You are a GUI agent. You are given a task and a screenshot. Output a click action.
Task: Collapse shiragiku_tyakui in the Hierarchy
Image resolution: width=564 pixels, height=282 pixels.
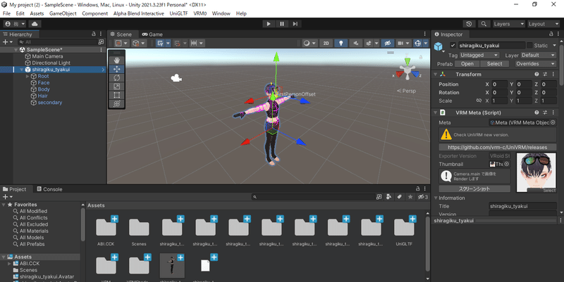pyautogui.click(x=22, y=70)
